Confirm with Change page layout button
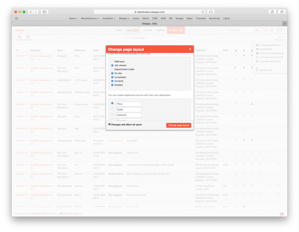299x232 pixels. point(179,125)
